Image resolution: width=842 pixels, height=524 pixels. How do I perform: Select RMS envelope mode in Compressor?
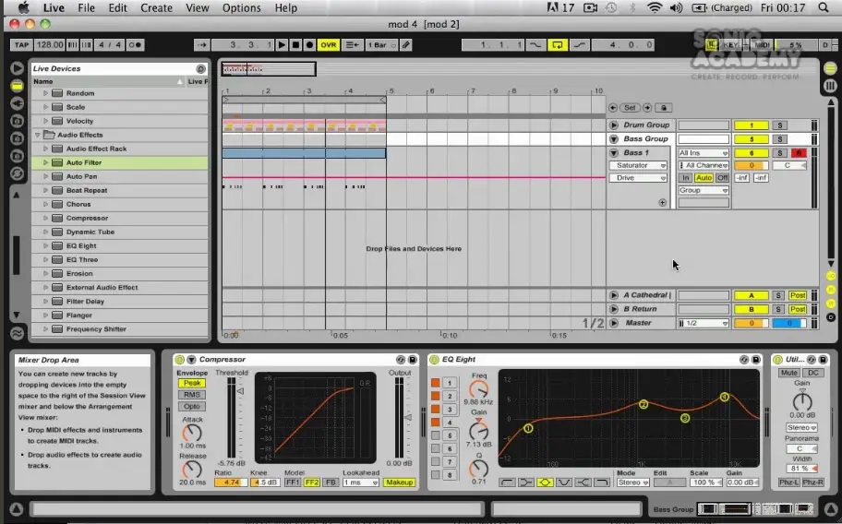coord(192,395)
